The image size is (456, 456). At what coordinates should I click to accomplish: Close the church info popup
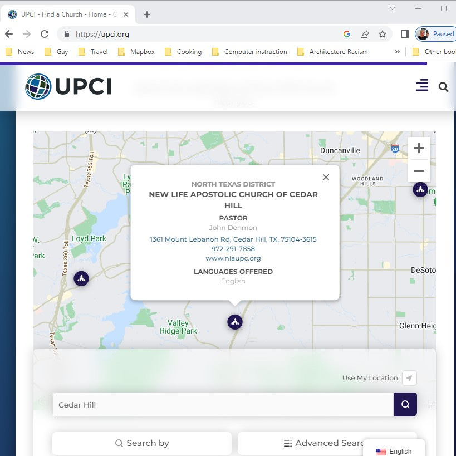click(326, 177)
